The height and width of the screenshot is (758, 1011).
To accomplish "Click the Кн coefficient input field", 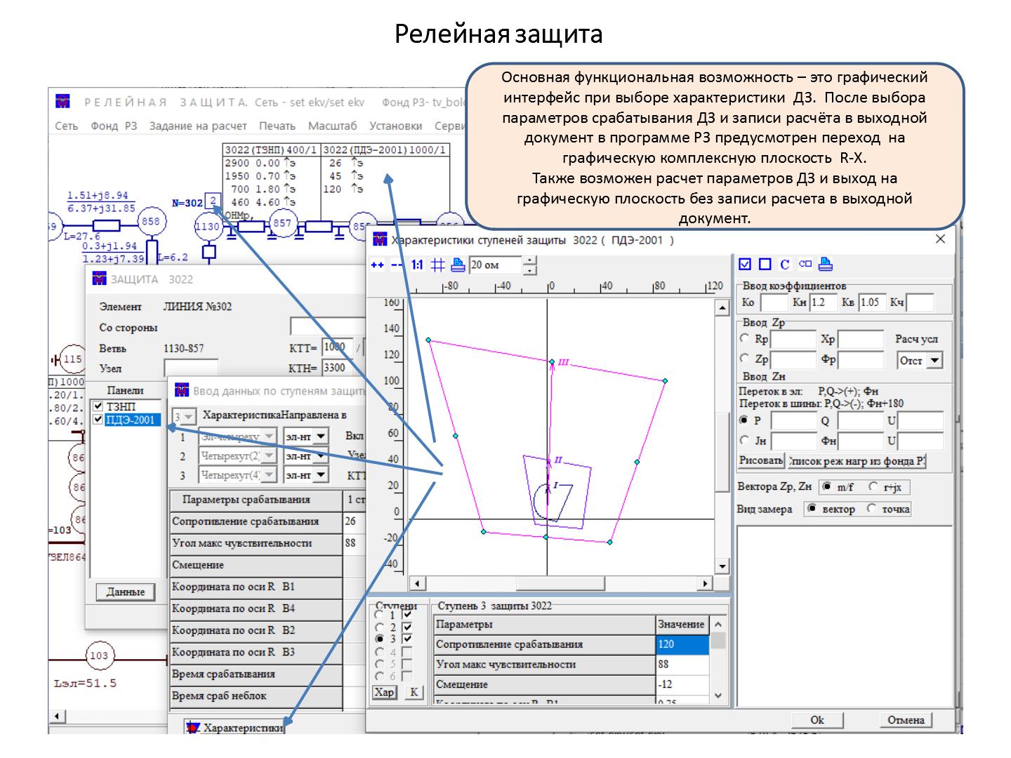I will 822,302.
